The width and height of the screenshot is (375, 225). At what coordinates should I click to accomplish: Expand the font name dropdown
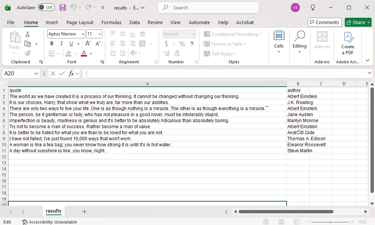pyautogui.click(x=83, y=34)
